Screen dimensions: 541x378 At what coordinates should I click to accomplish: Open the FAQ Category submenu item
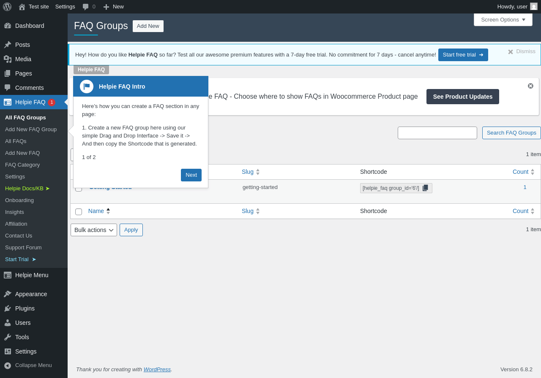(x=22, y=165)
